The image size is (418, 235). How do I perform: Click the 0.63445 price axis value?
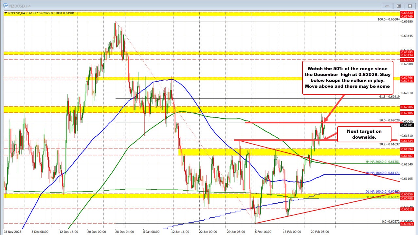406,36
